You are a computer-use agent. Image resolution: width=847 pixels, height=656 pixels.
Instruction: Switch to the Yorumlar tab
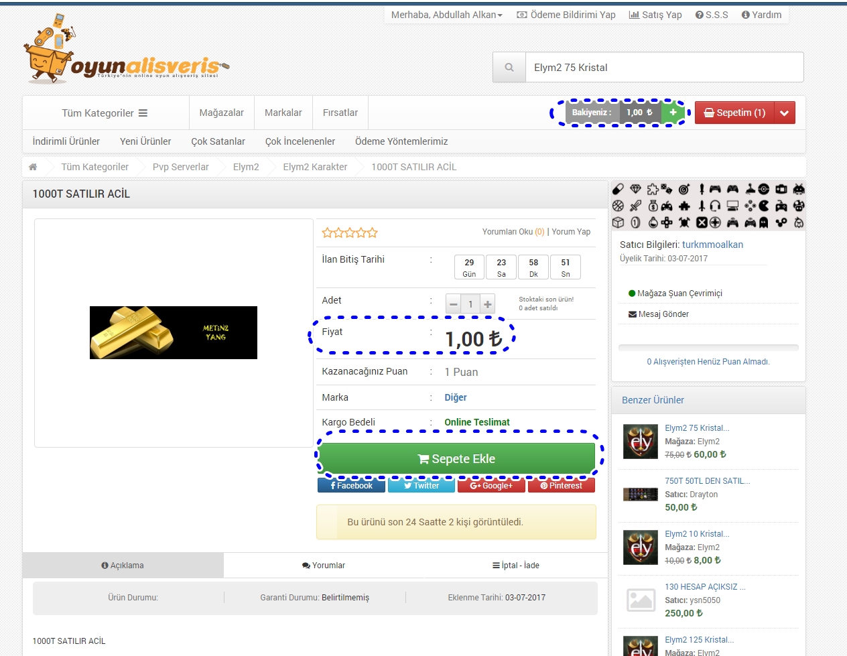point(324,566)
